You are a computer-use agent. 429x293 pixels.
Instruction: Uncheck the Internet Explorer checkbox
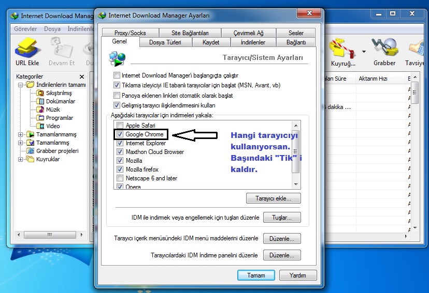pos(120,143)
